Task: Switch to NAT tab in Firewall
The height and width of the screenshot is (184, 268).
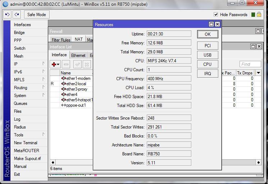Action: (79, 39)
